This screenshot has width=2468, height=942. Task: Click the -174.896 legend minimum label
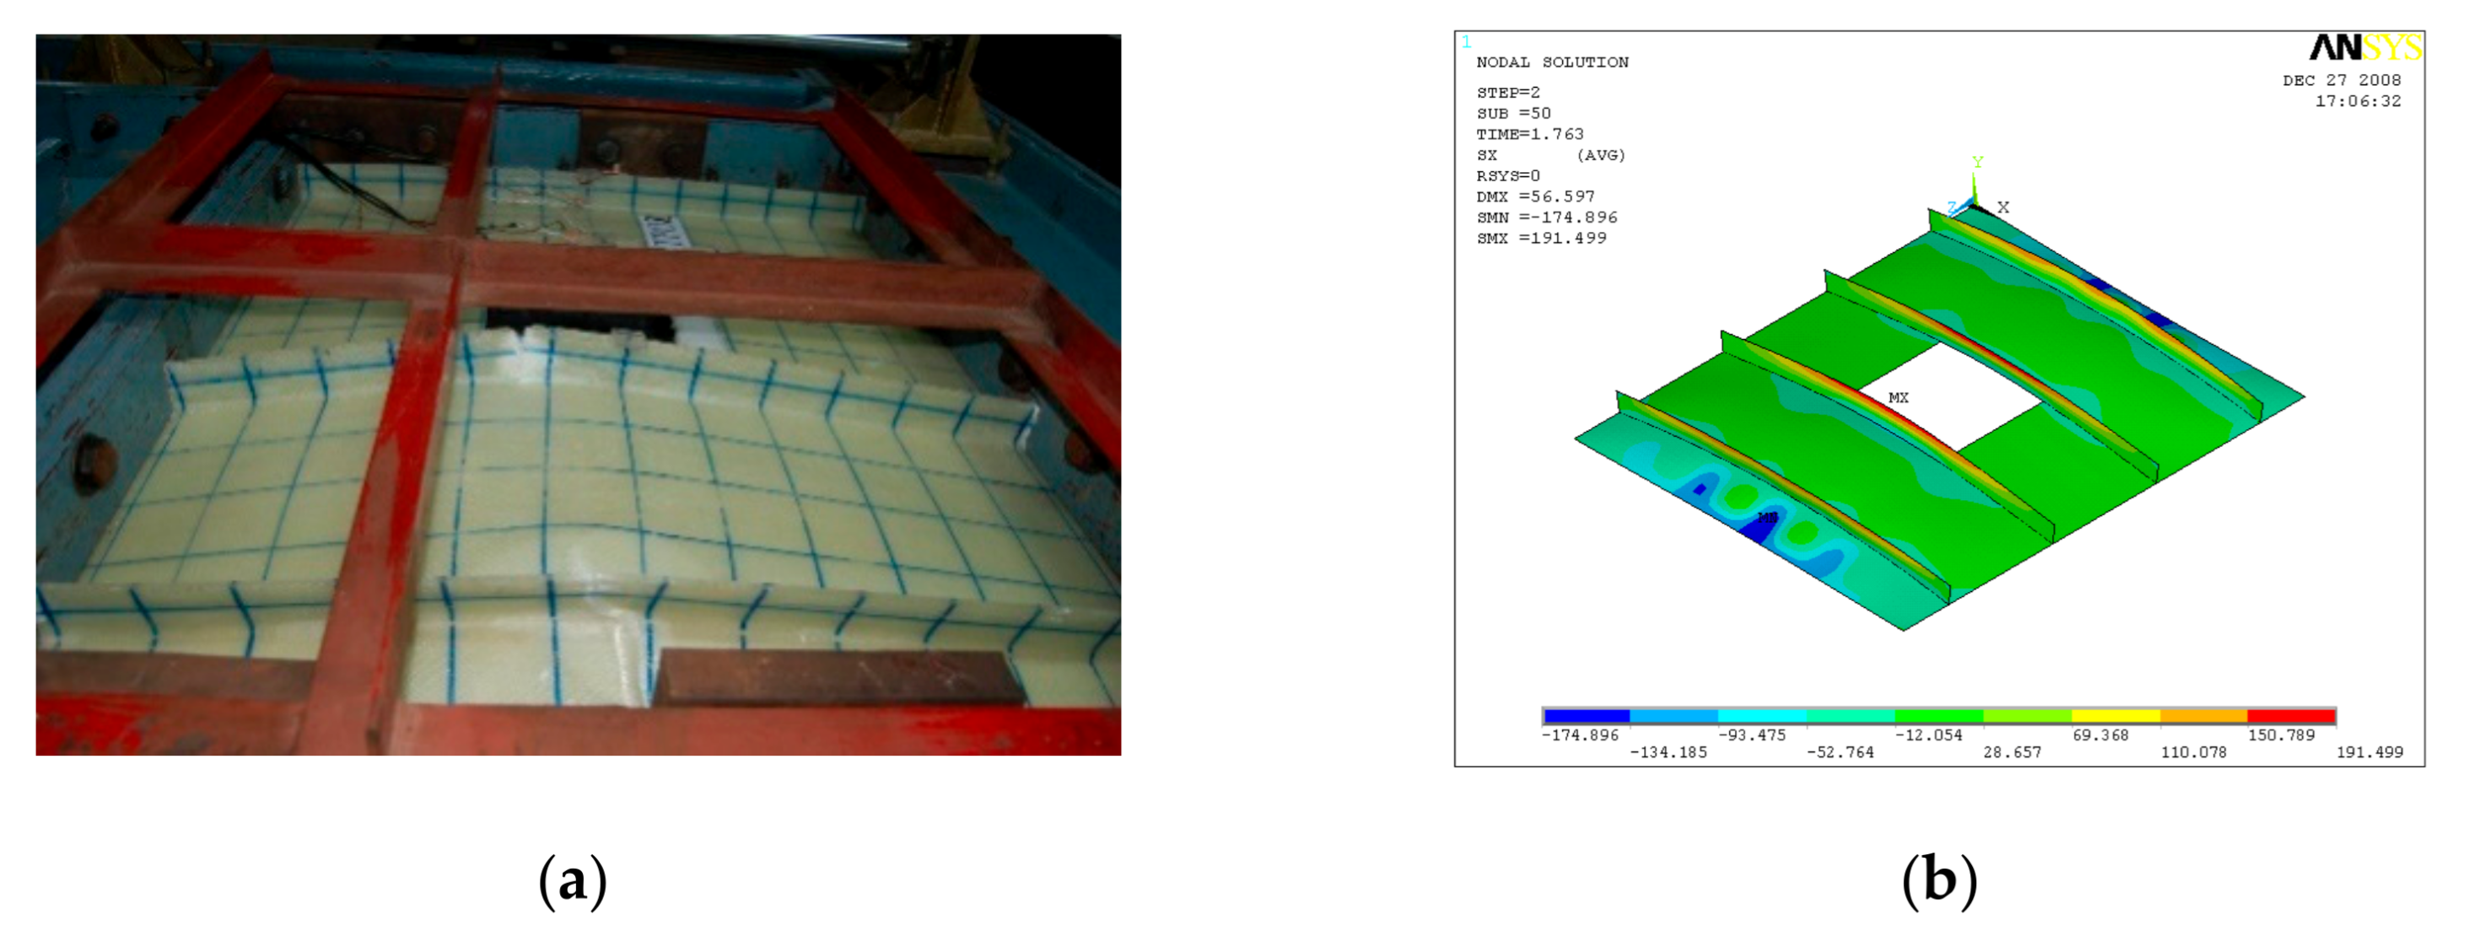[x=1579, y=735]
